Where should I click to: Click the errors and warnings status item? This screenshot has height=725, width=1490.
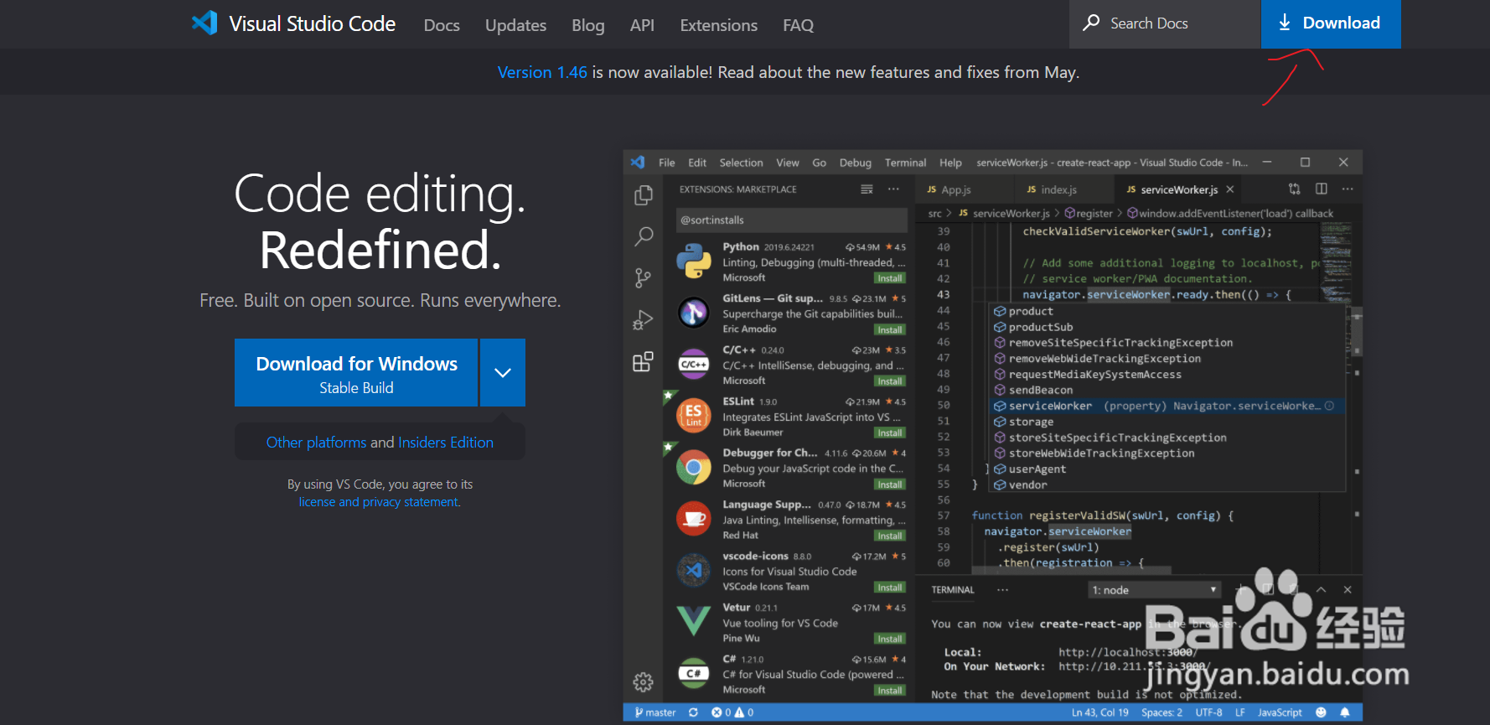[732, 712]
